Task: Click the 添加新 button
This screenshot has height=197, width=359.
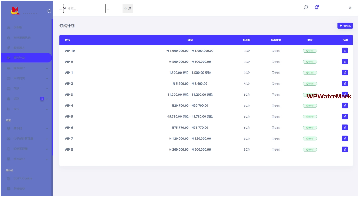Action: [x=345, y=26]
